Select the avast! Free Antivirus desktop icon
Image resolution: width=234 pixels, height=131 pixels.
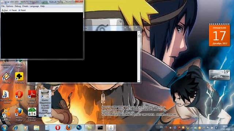6,115
